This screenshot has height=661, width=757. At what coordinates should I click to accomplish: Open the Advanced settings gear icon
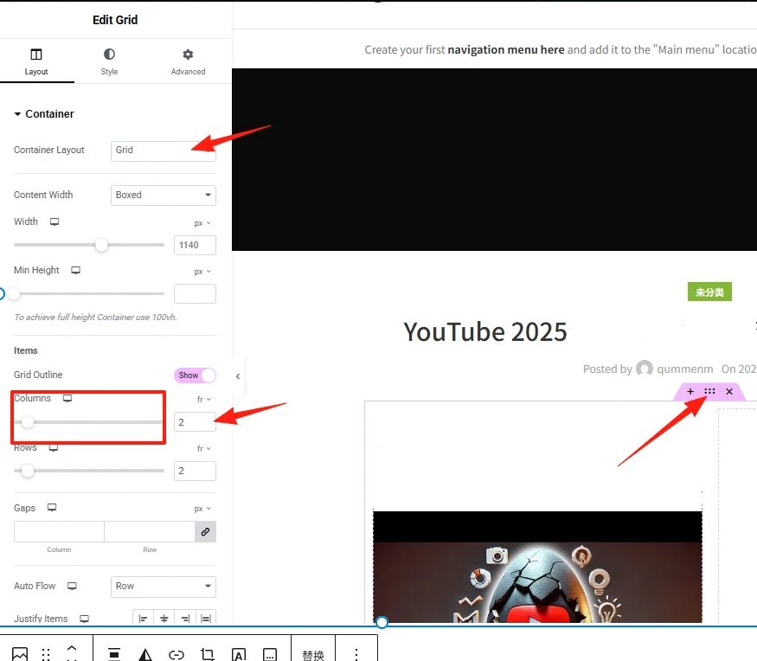point(188,55)
